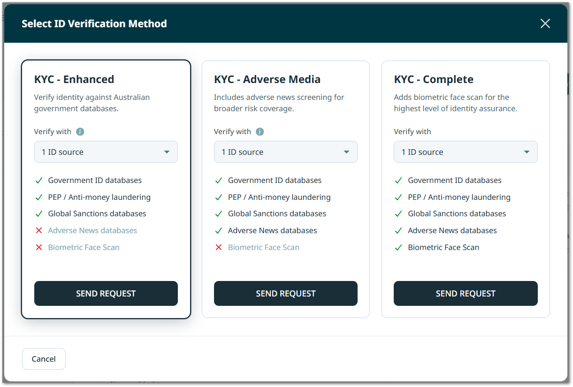This screenshot has height=387, width=573.
Task: Click green check beside PEP / Anti-money laundering in Enhanced card
Action: click(39, 197)
